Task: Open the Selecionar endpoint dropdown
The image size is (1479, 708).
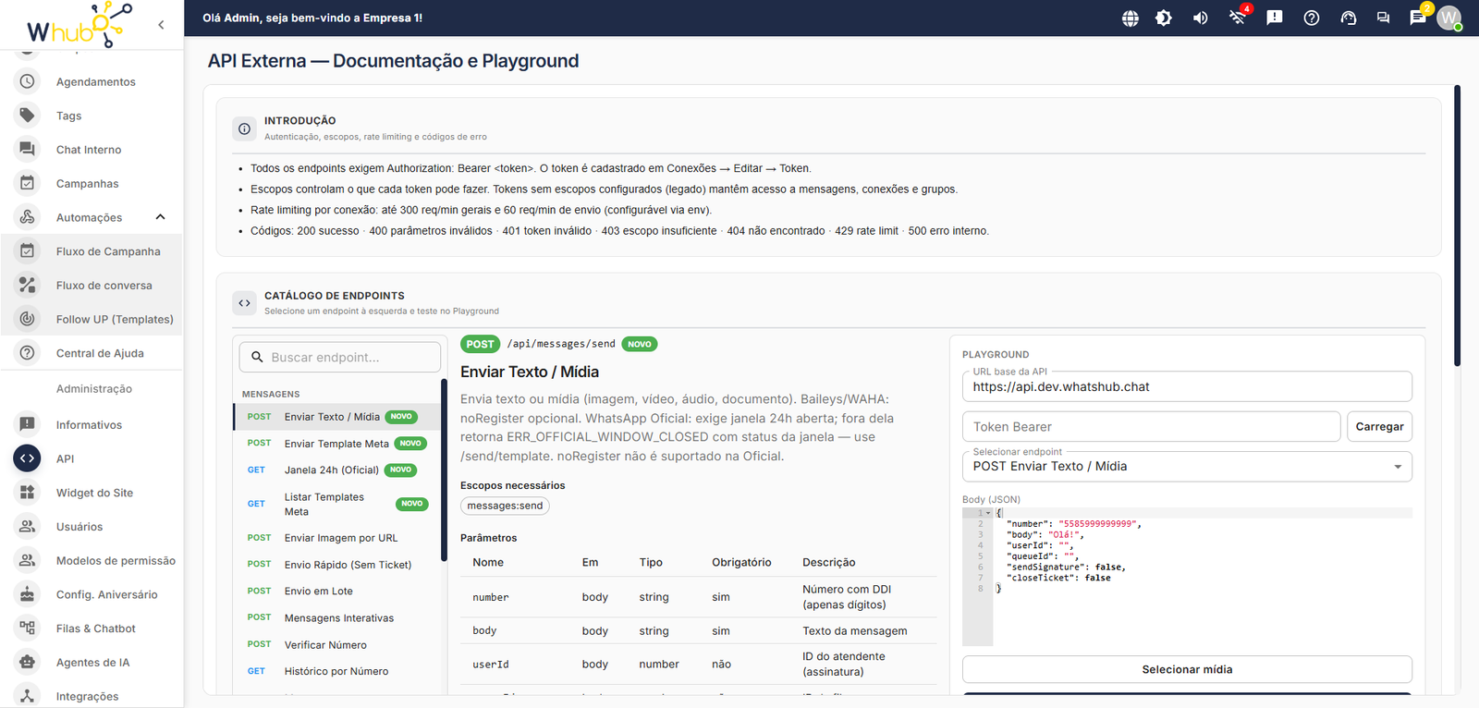Action: [x=1187, y=467]
